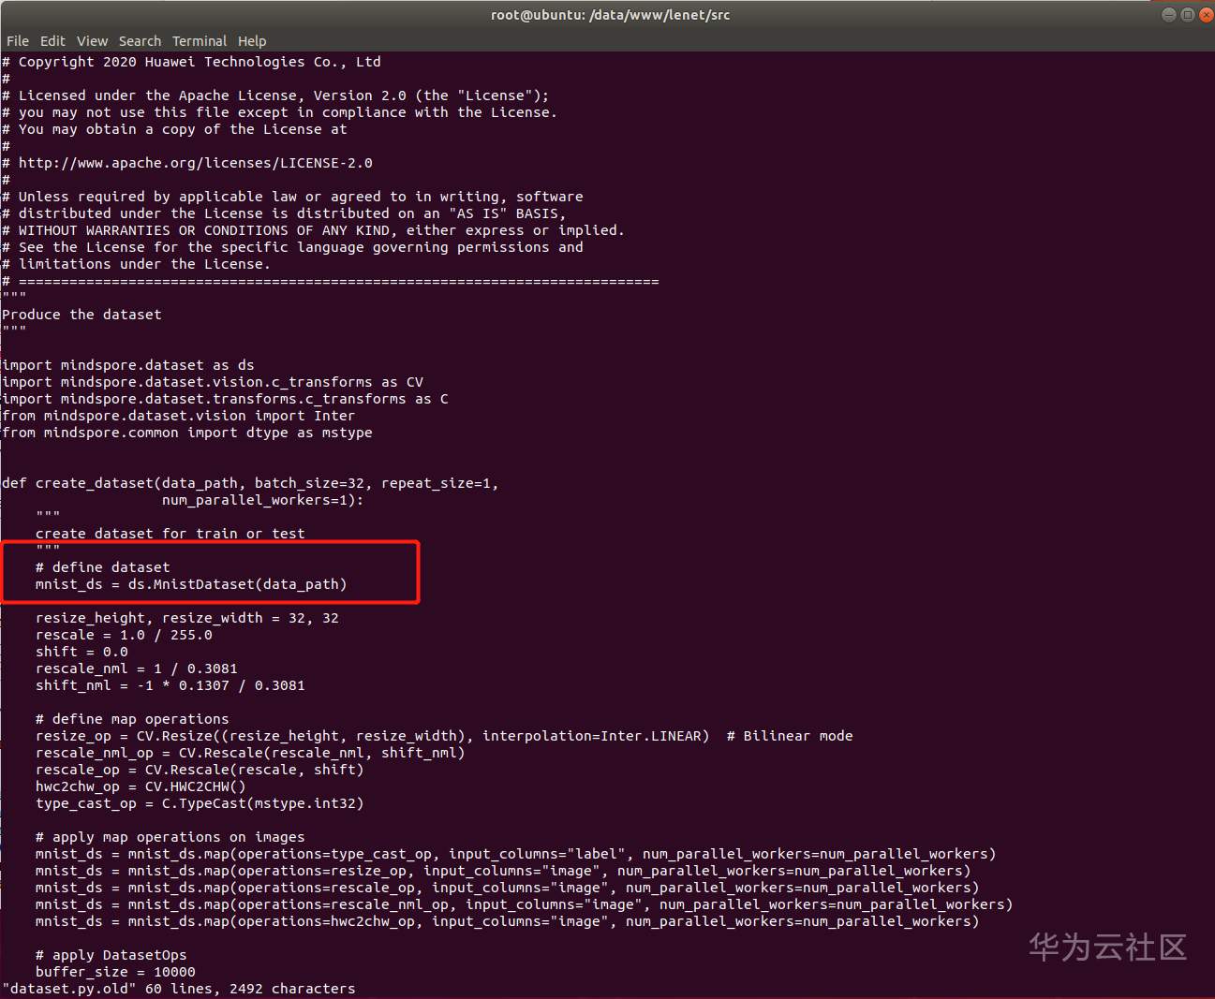Click the map line with operations=type_cast_op

(516, 854)
